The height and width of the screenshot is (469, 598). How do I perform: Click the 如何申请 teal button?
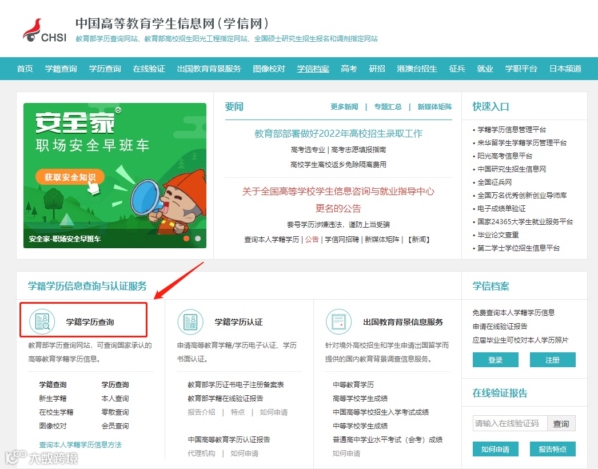pos(496,449)
